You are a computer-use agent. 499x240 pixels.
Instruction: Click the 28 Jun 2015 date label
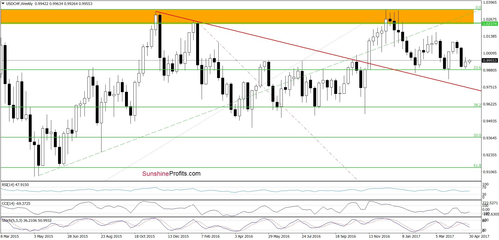pos(78,236)
